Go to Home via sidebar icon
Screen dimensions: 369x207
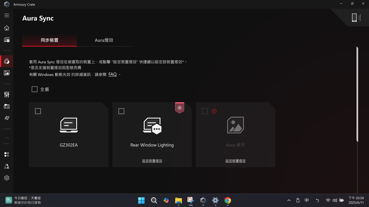coord(7,28)
